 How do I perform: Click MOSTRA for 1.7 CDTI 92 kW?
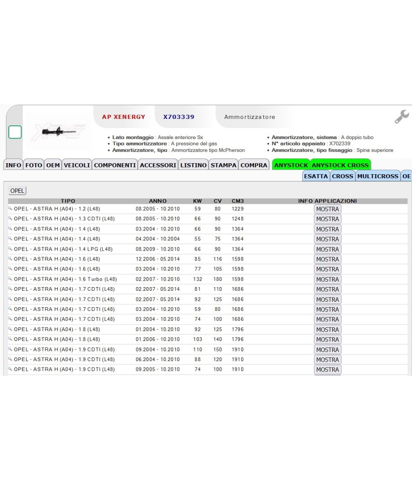(x=328, y=300)
